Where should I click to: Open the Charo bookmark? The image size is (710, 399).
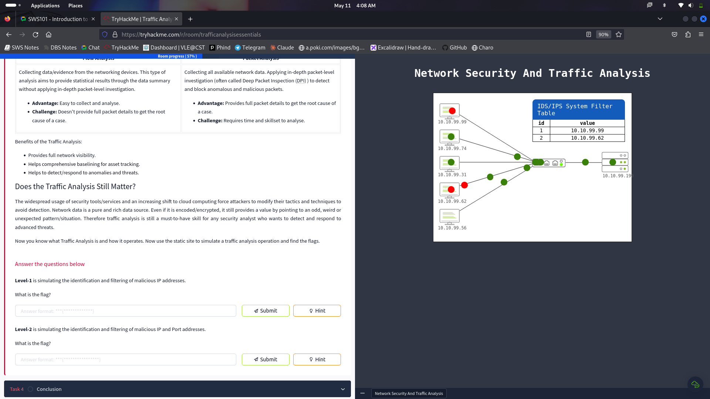(483, 48)
